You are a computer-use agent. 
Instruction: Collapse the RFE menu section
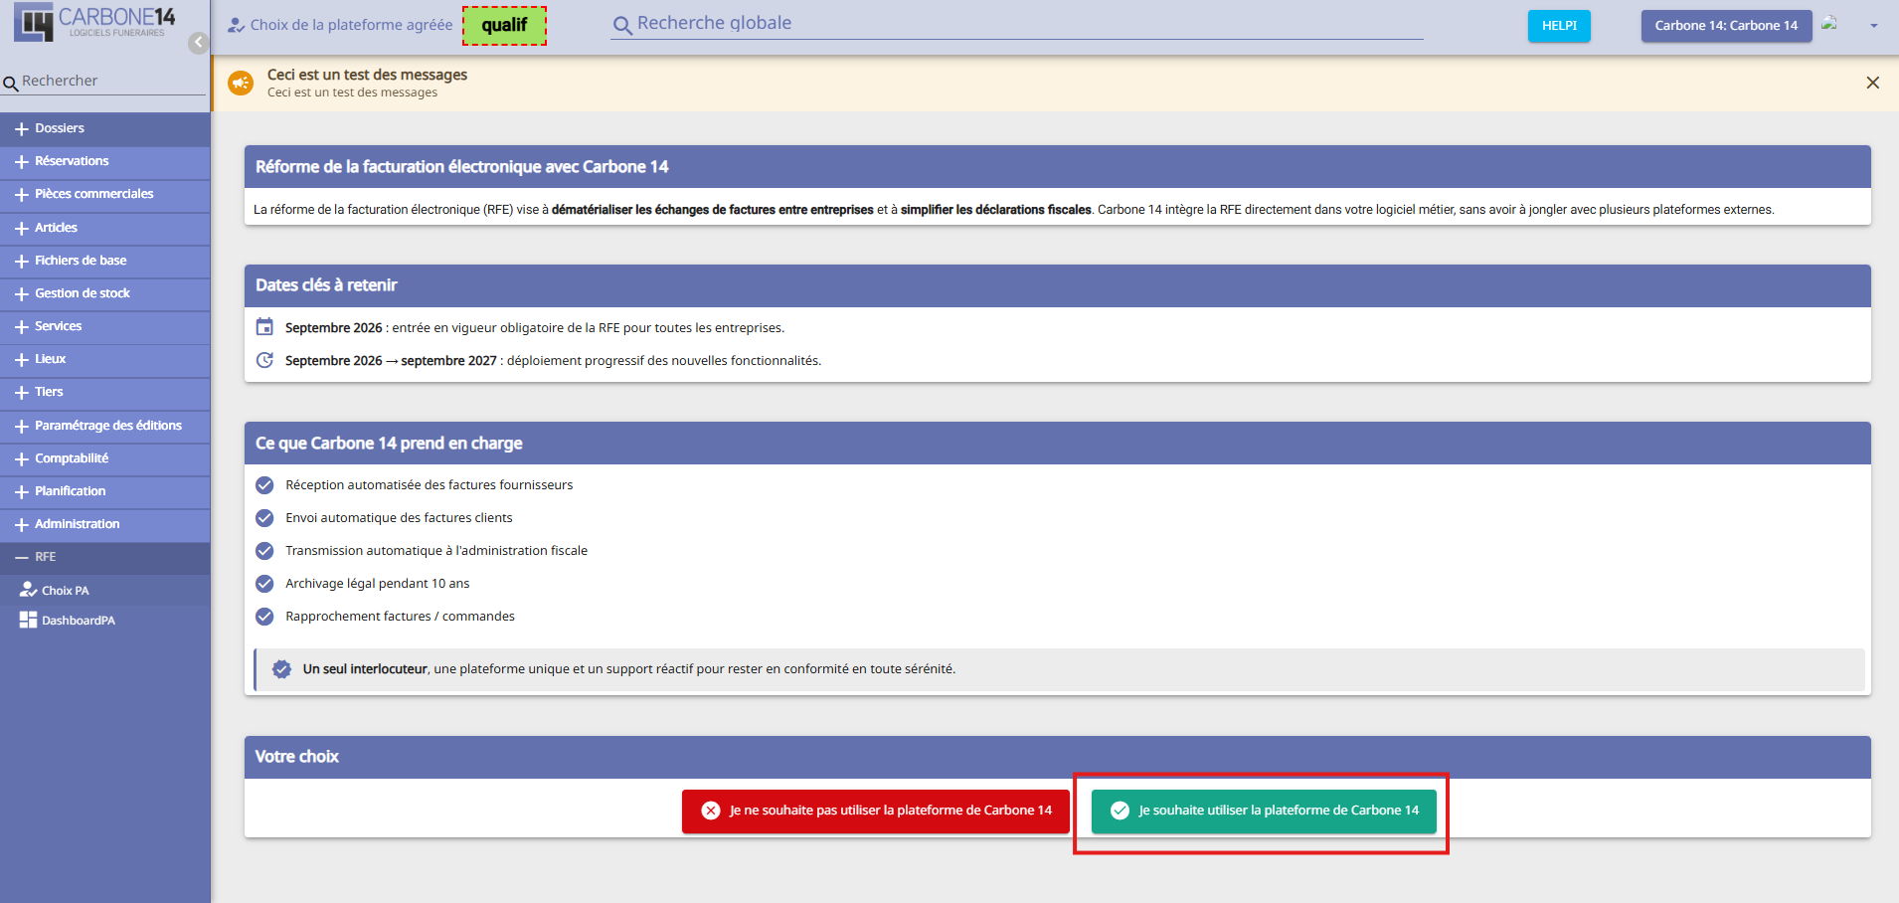point(105,557)
